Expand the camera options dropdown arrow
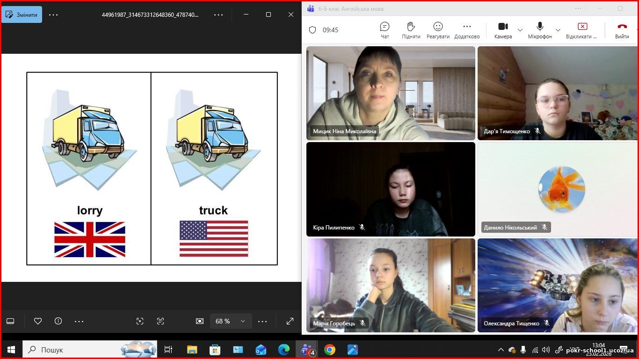 click(x=520, y=30)
